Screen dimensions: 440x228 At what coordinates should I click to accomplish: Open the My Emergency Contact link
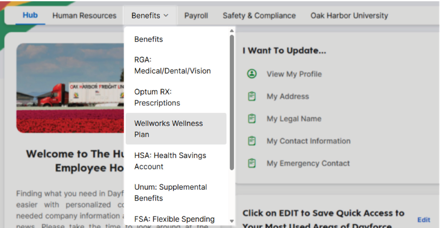308,164
